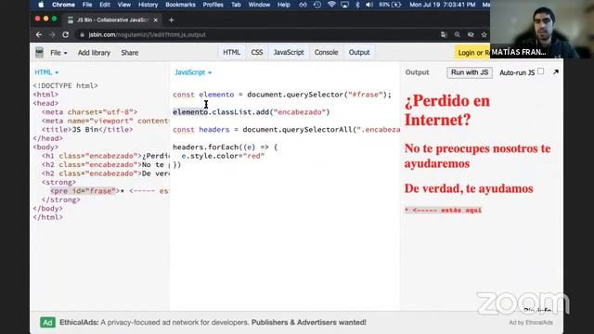Click the JS Bin logo icon
The width and height of the screenshot is (594, 334).
pyautogui.click(x=39, y=52)
